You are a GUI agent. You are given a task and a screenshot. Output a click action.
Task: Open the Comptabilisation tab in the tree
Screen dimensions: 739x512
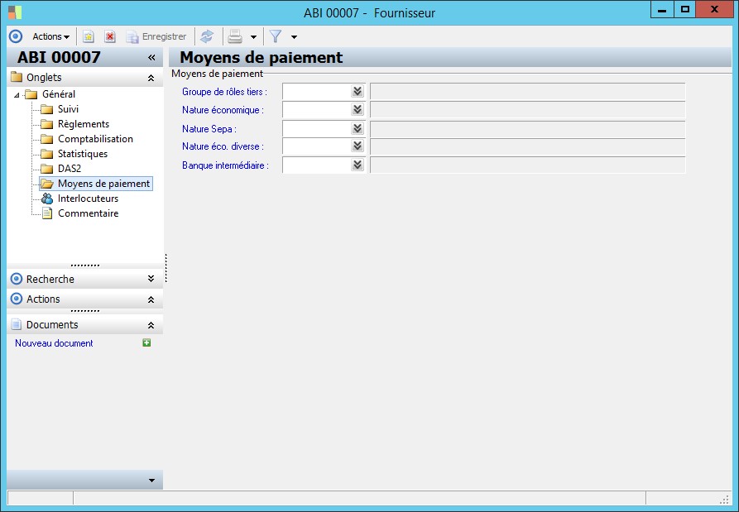(95, 139)
